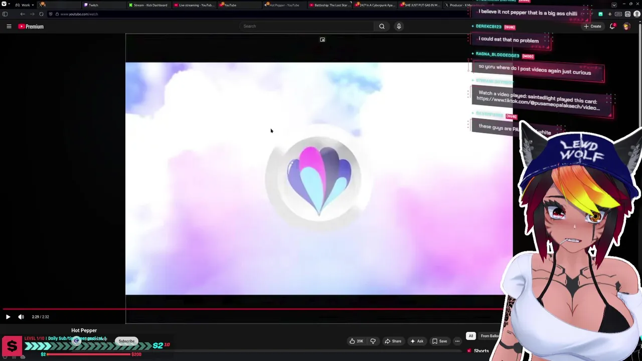Open the account avatar menu
This screenshot has height=361, width=642.
pos(626,26)
